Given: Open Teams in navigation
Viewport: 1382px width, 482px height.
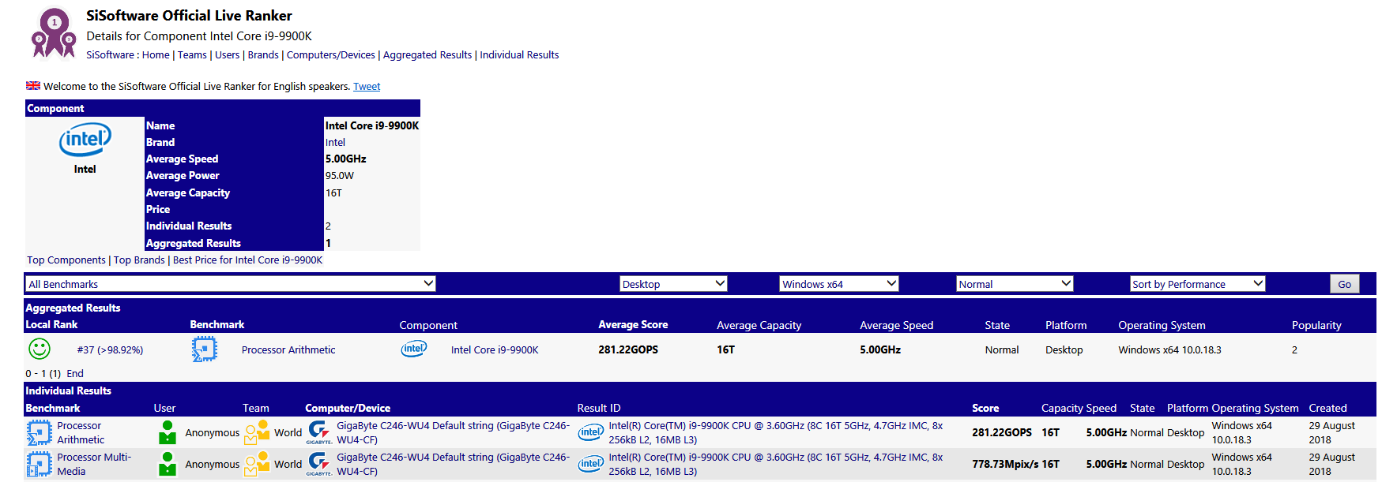Looking at the screenshot, I should pos(192,55).
